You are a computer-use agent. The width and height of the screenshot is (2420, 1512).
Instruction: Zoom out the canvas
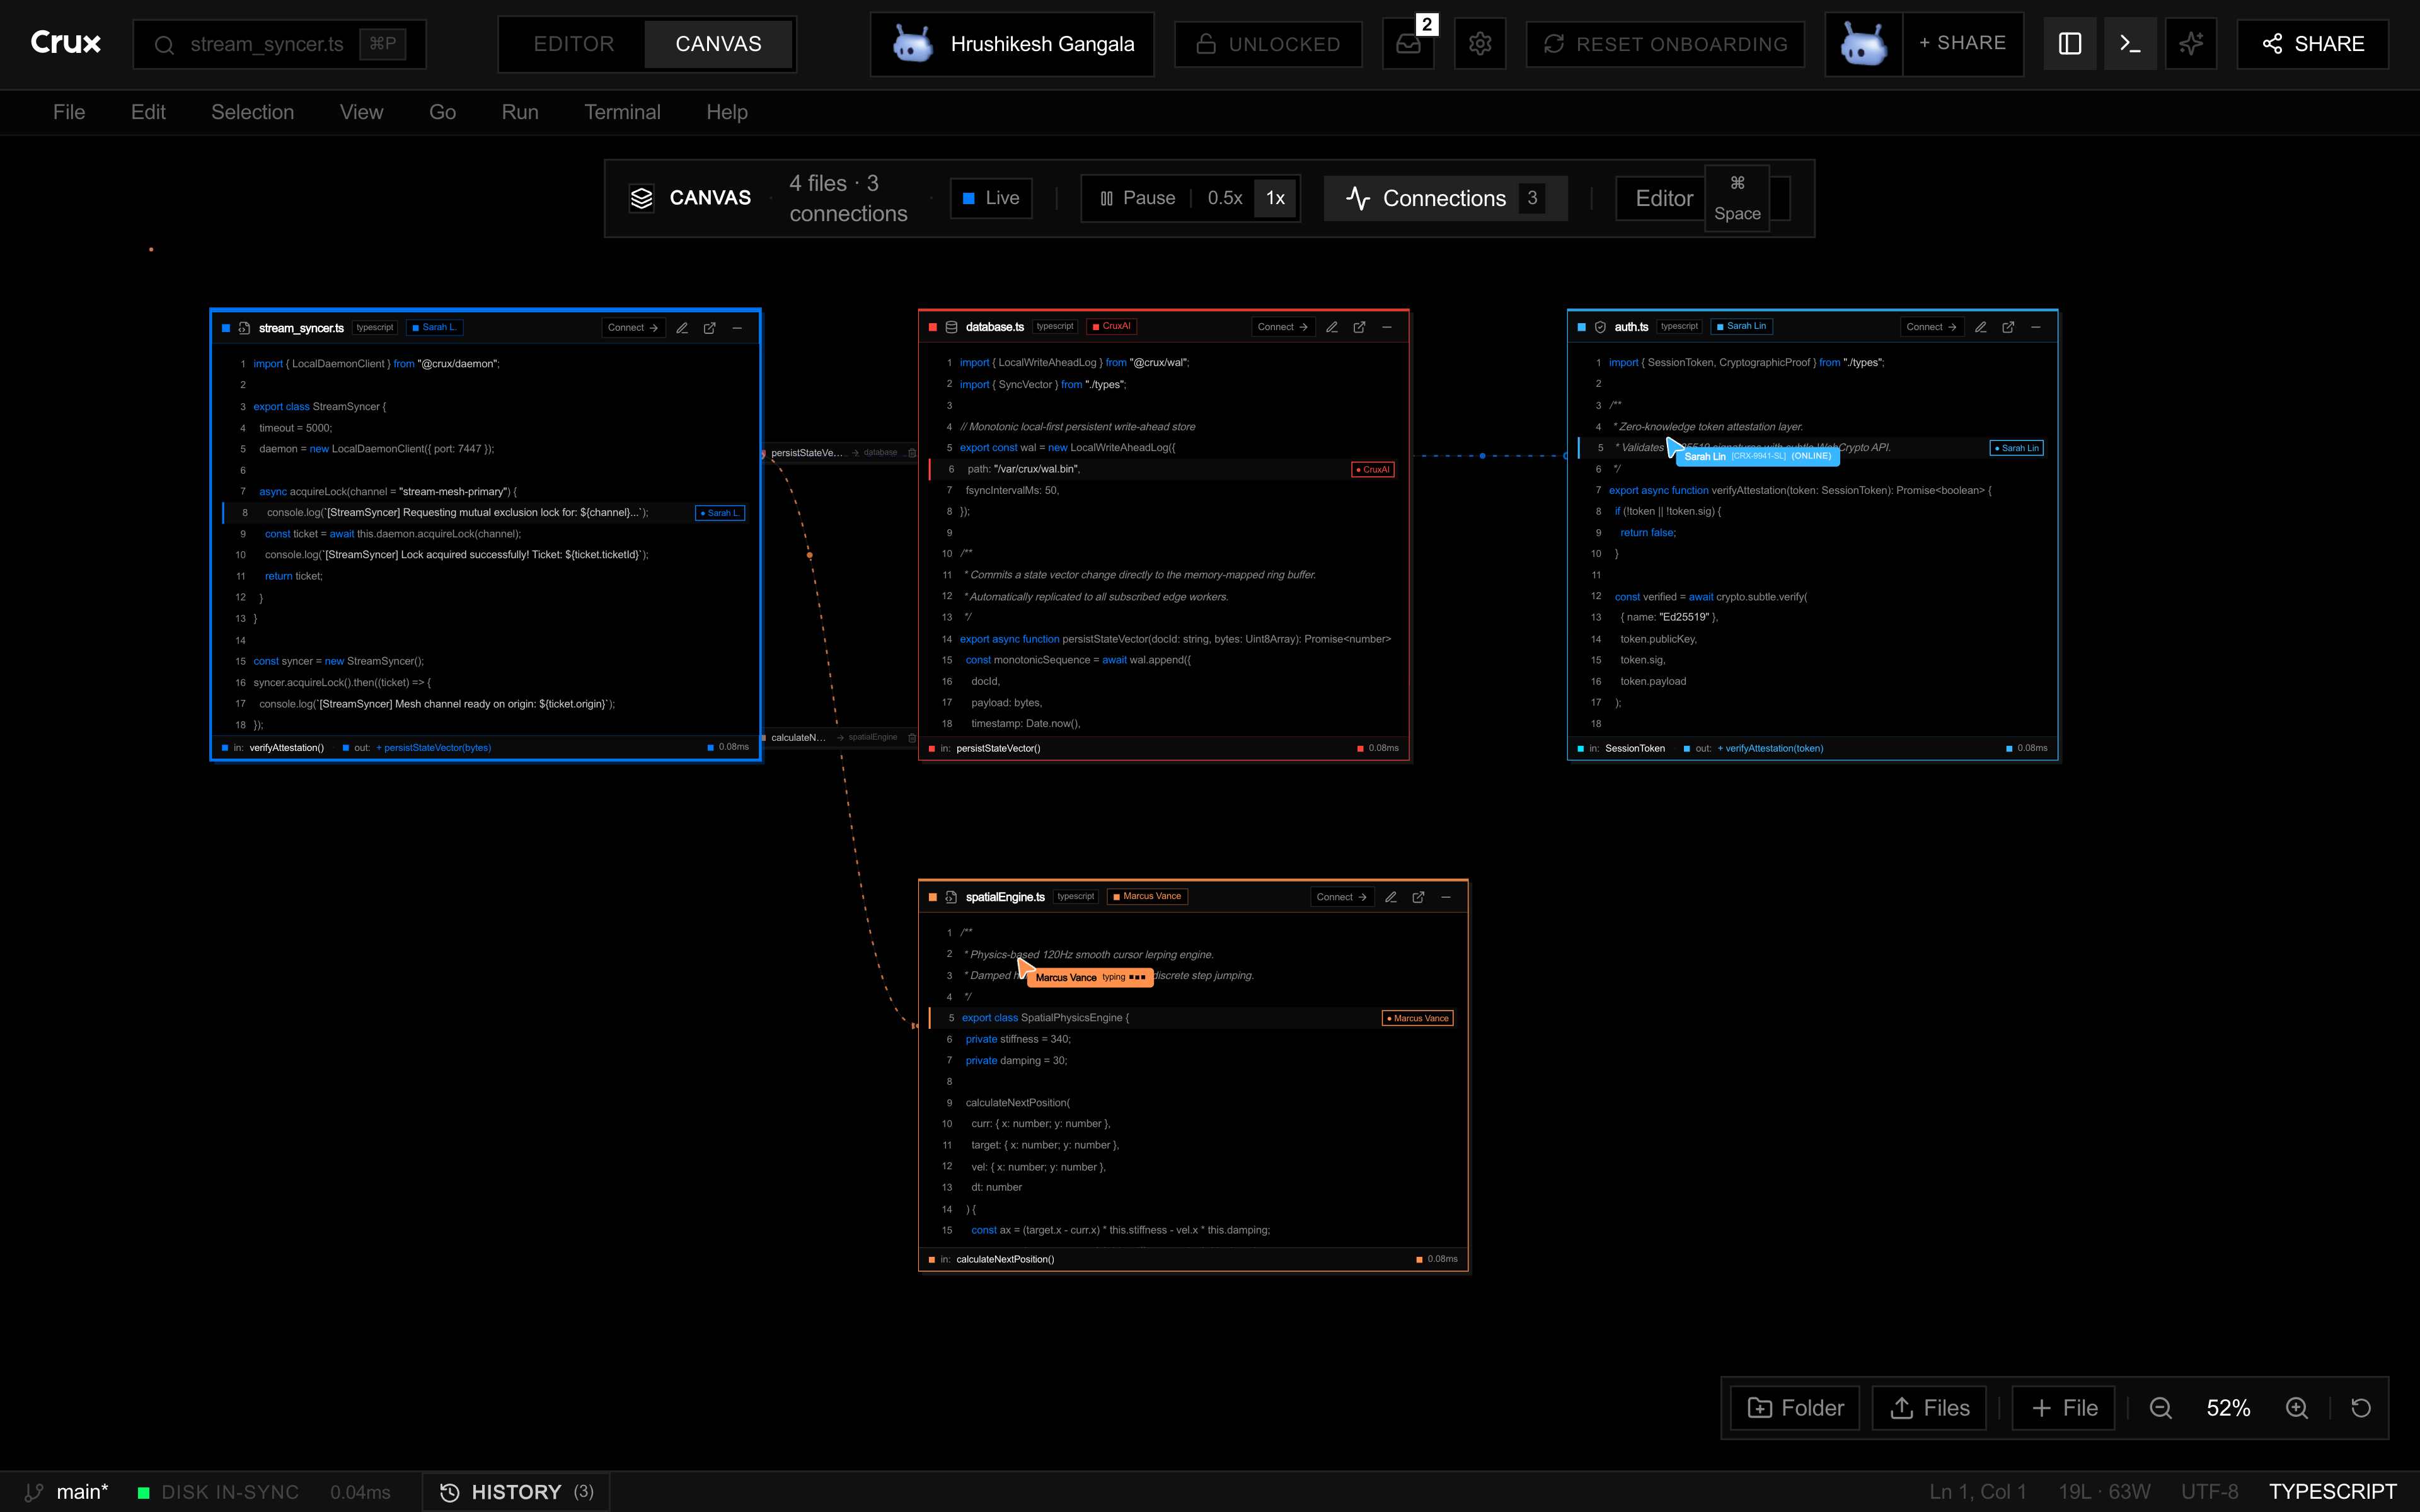tap(2160, 1408)
